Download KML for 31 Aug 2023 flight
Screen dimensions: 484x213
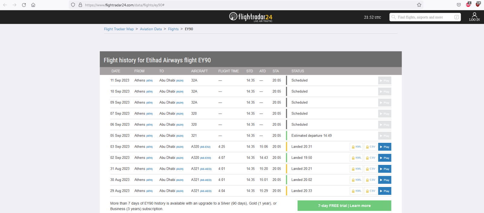pyautogui.click(x=356, y=169)
